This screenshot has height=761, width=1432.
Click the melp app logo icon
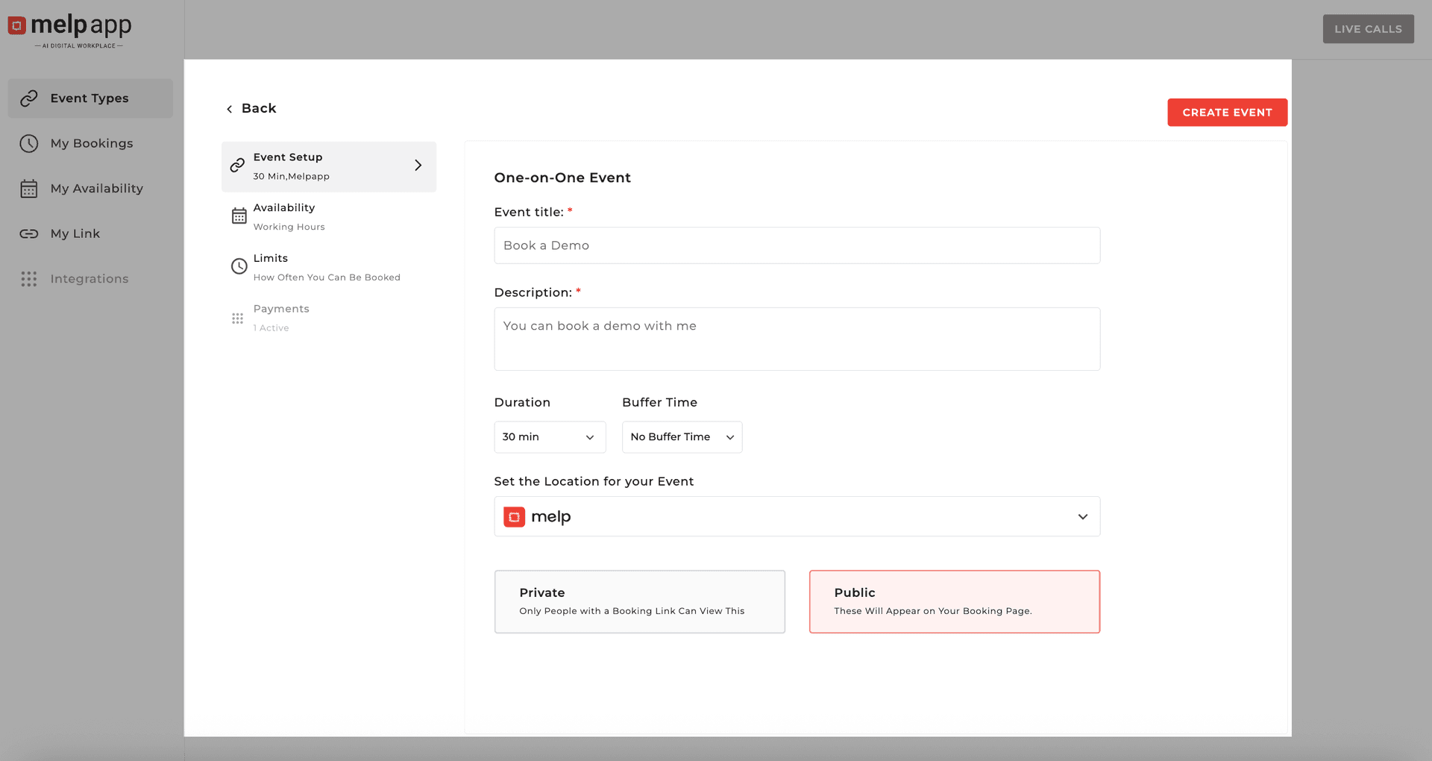pyautogui.click(x=17, y=26)
